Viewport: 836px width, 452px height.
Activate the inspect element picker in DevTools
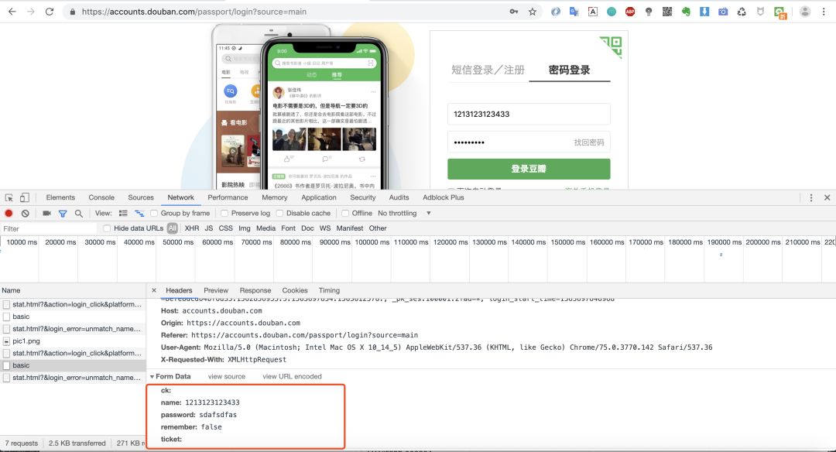coord(9,198)
